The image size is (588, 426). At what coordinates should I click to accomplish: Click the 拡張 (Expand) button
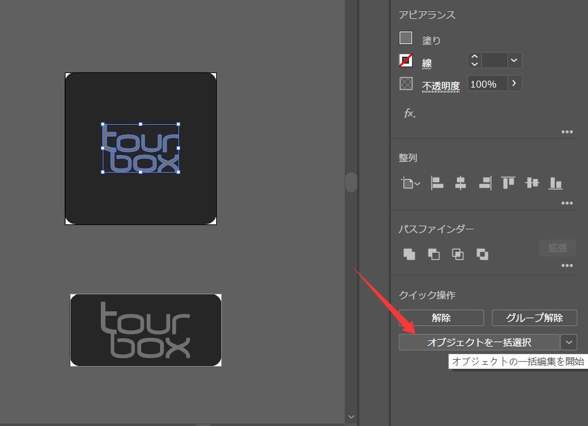click(558, 248)
